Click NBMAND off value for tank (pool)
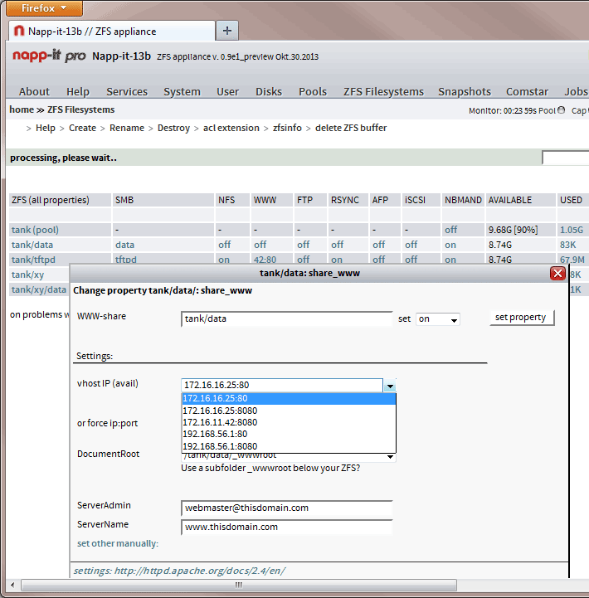The height and width of the screenshot is (598, 589). [451, 230]
